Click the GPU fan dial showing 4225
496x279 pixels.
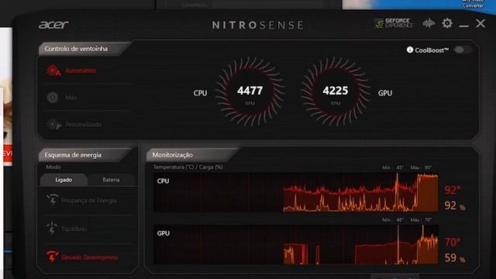point(336,91)
